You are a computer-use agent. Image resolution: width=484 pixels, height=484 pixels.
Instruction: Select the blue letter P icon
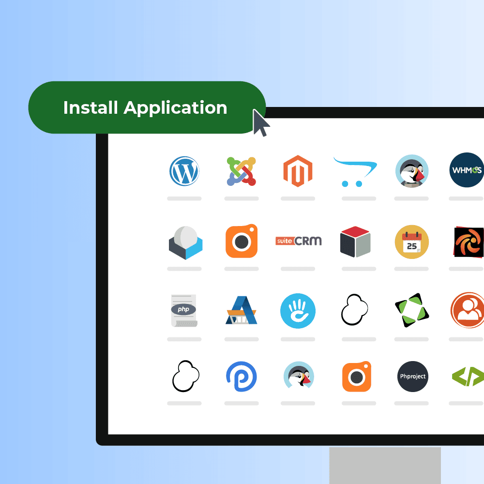point(241,376)
